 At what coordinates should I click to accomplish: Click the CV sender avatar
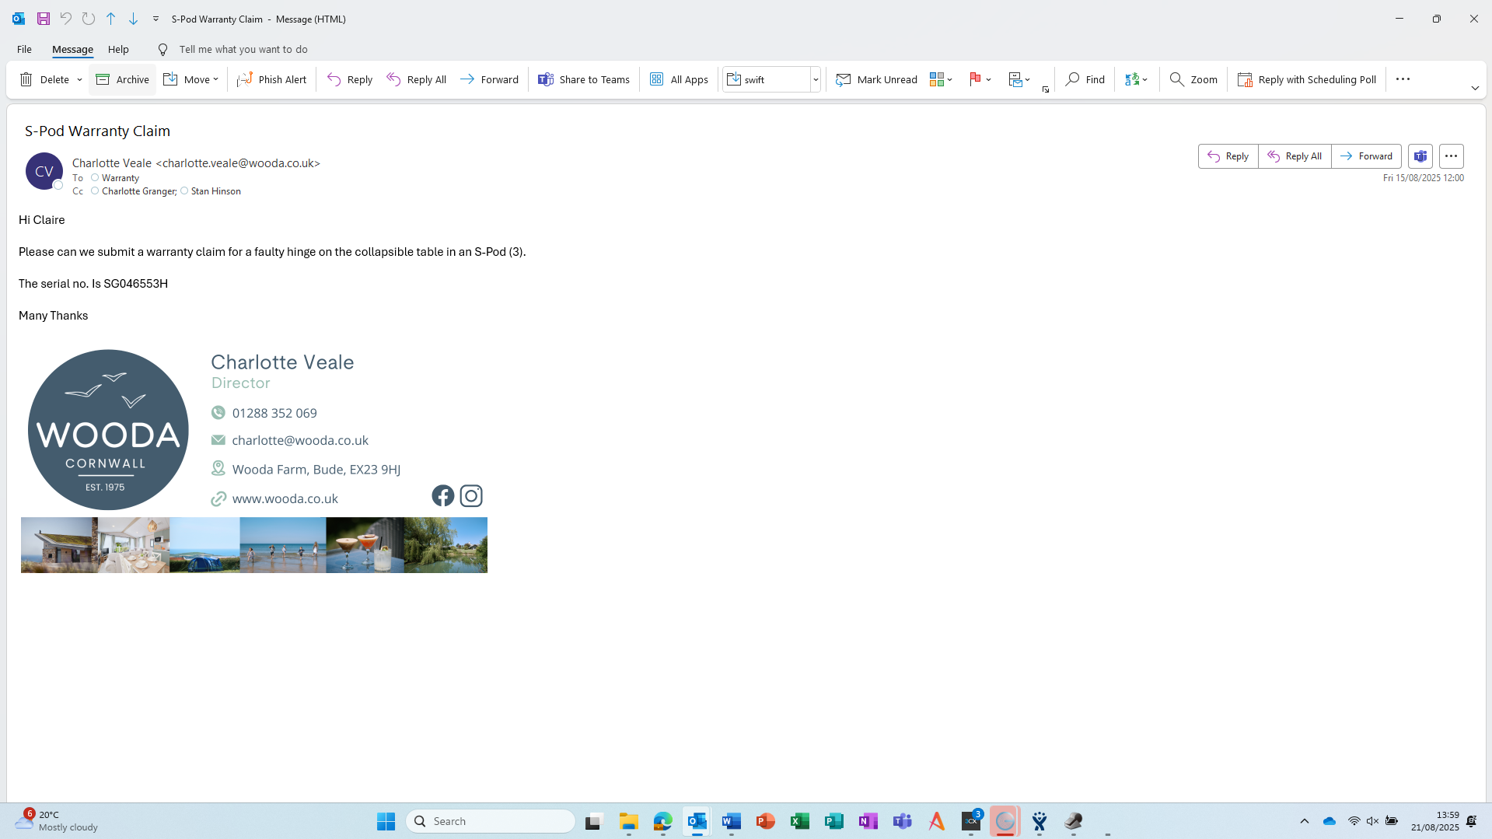click(x=44, y=171)
